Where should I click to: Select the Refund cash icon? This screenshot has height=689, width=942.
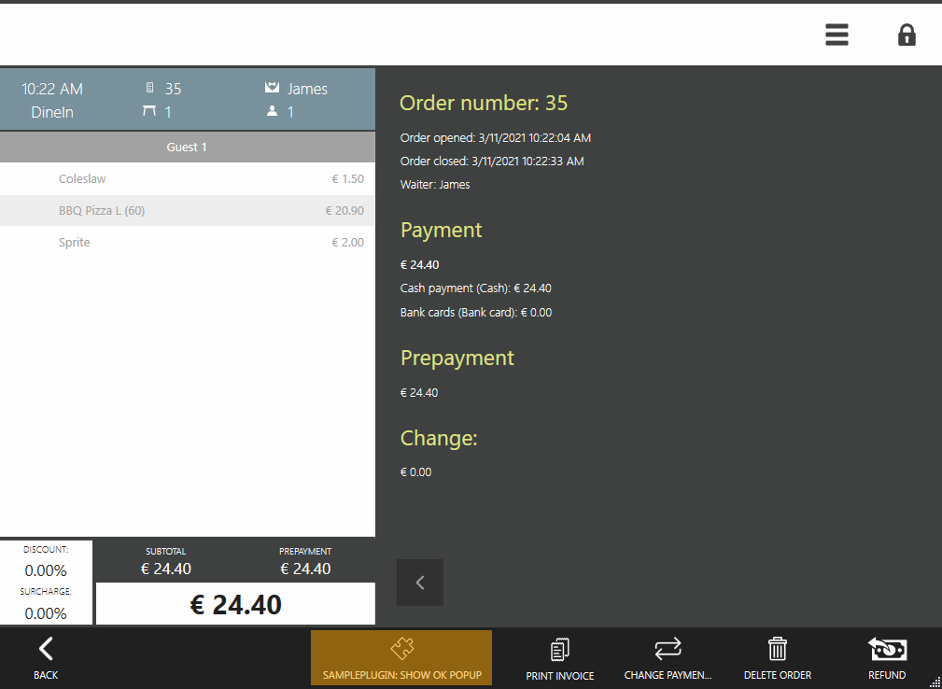[x=887, y=648]
